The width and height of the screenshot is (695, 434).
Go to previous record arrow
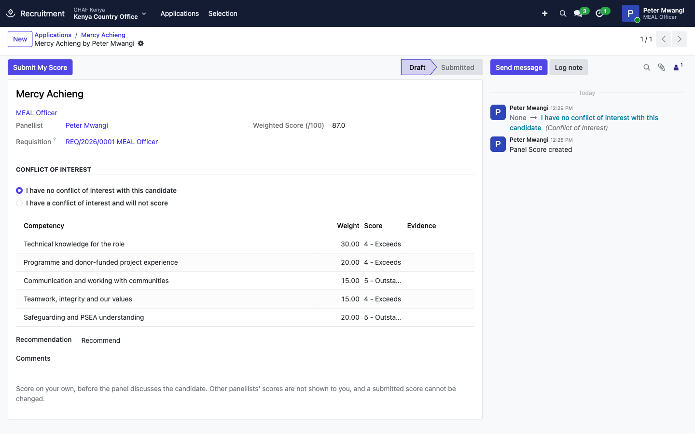664,39
